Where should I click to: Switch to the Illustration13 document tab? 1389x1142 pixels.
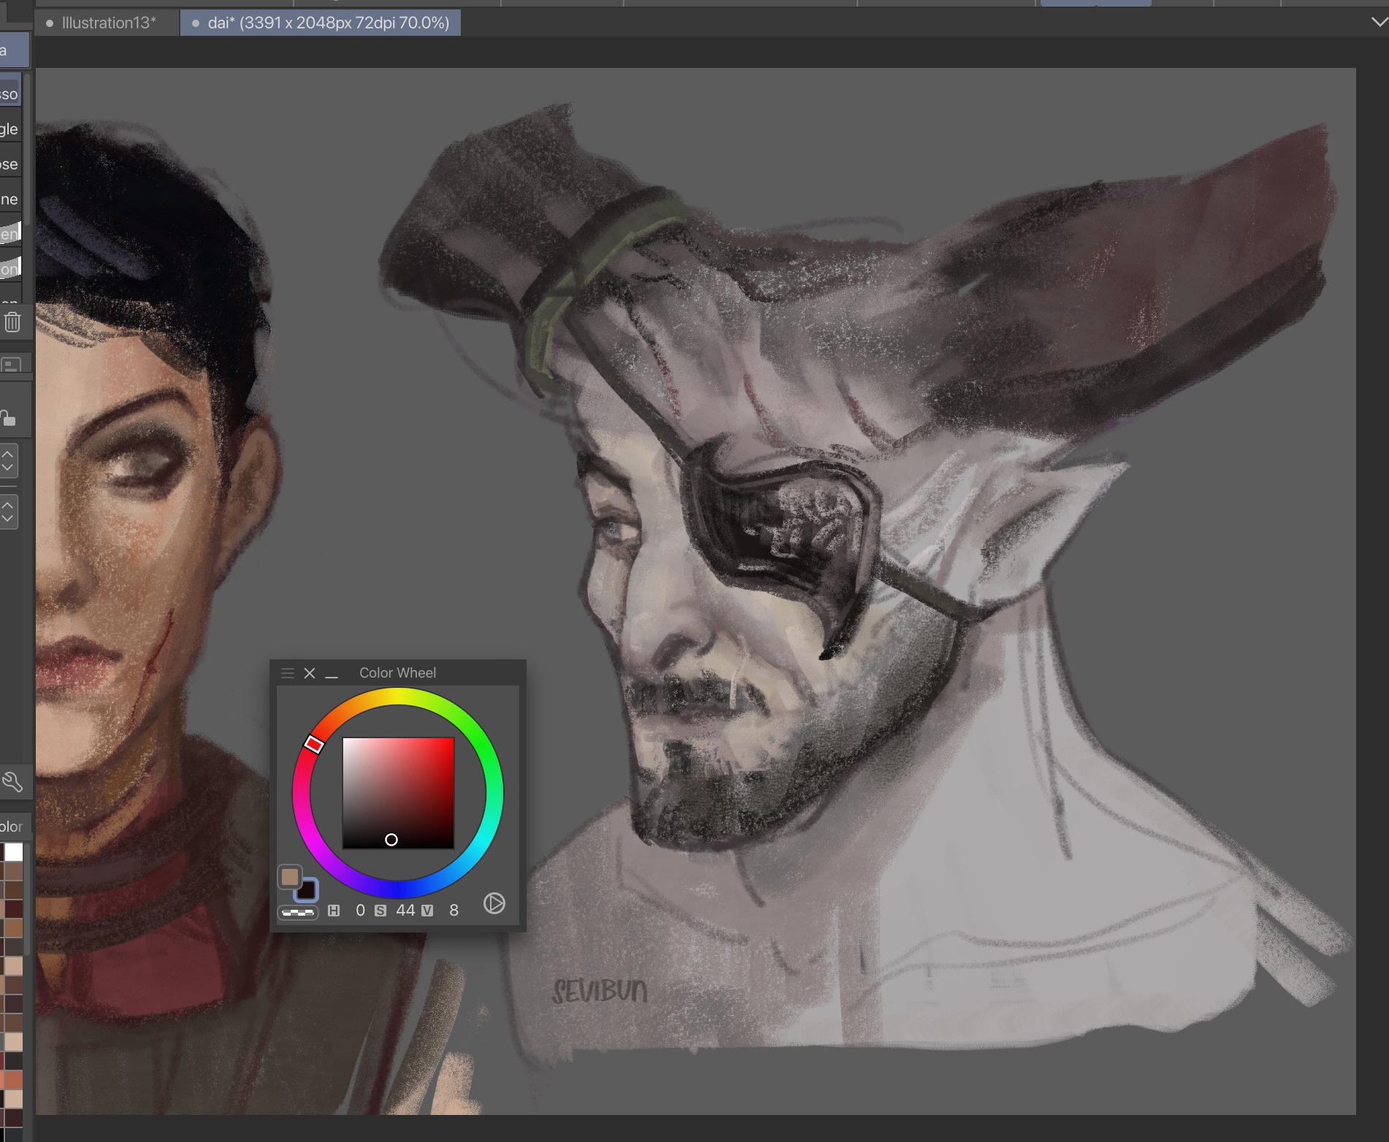point(108,23)
